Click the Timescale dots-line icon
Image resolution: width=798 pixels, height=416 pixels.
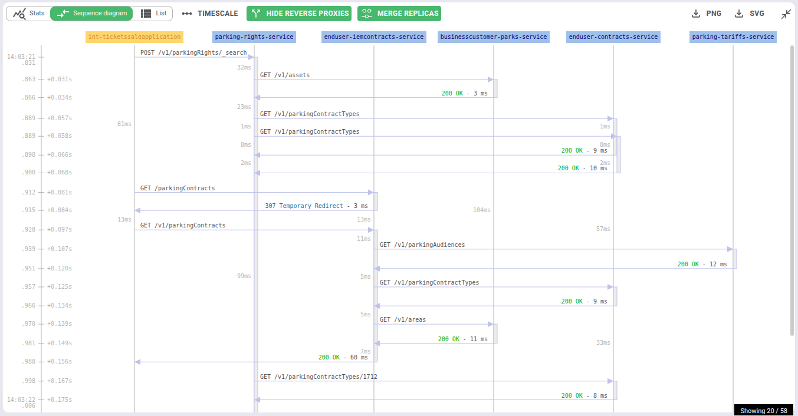click(x=187, y=14)
